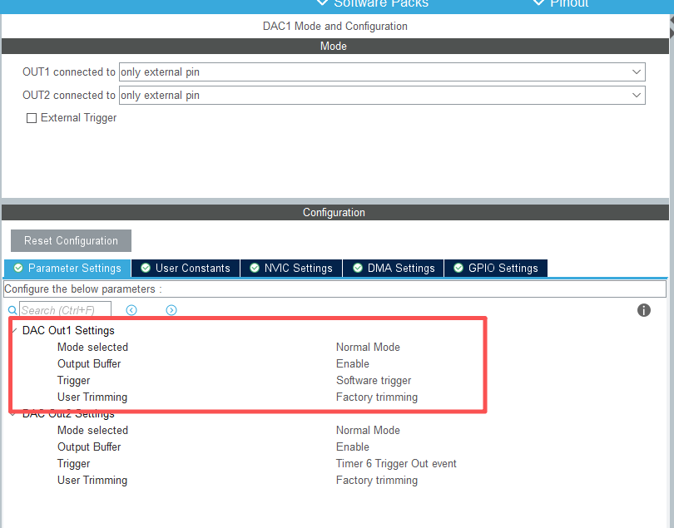Image resolution: width=674 pixels, height=528 pixels.
Task: Enable the External Trigger checkbox
Action: tap(32, 118)
